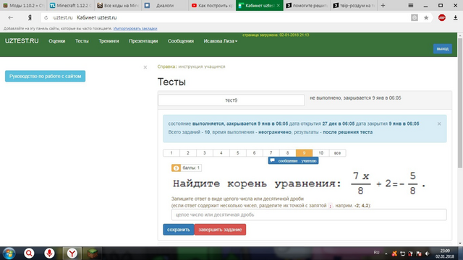
Task: Click the orange question 9 badge
Action: [x=176, y=168]
